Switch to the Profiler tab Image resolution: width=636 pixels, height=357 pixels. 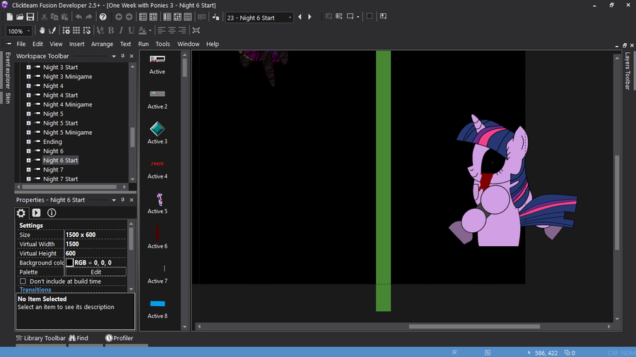click(119, 338)
